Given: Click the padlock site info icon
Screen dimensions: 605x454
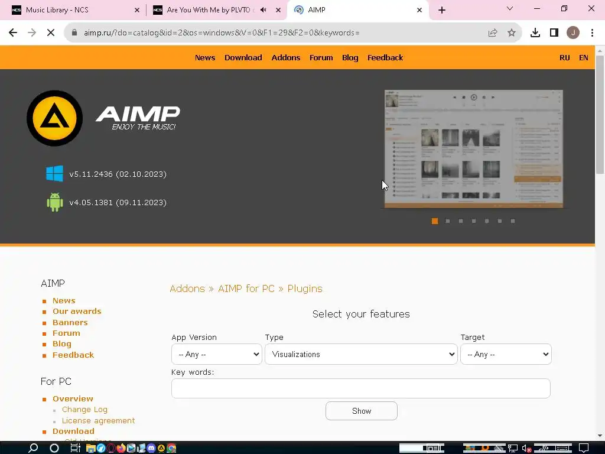Looking at the screenshot, I should coord(74,33).
